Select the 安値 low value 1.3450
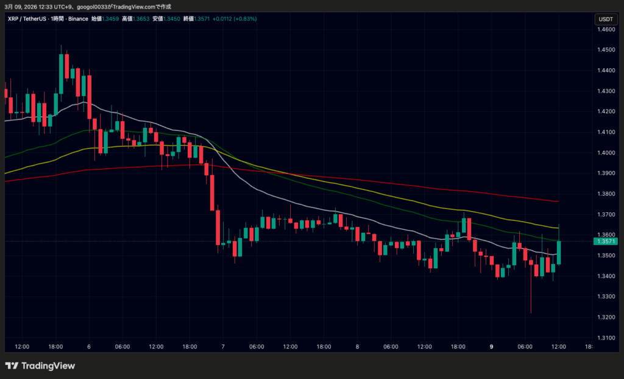This screenshot has width=624, height=379. (x=172, y=19)
